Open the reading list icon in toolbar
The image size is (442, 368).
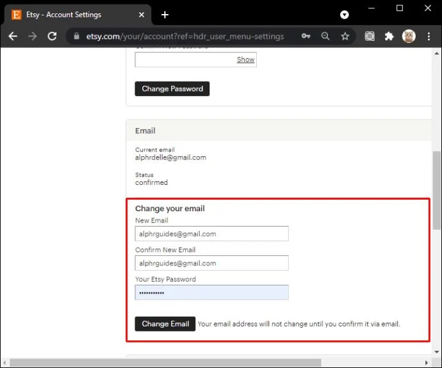click(370, 36)
